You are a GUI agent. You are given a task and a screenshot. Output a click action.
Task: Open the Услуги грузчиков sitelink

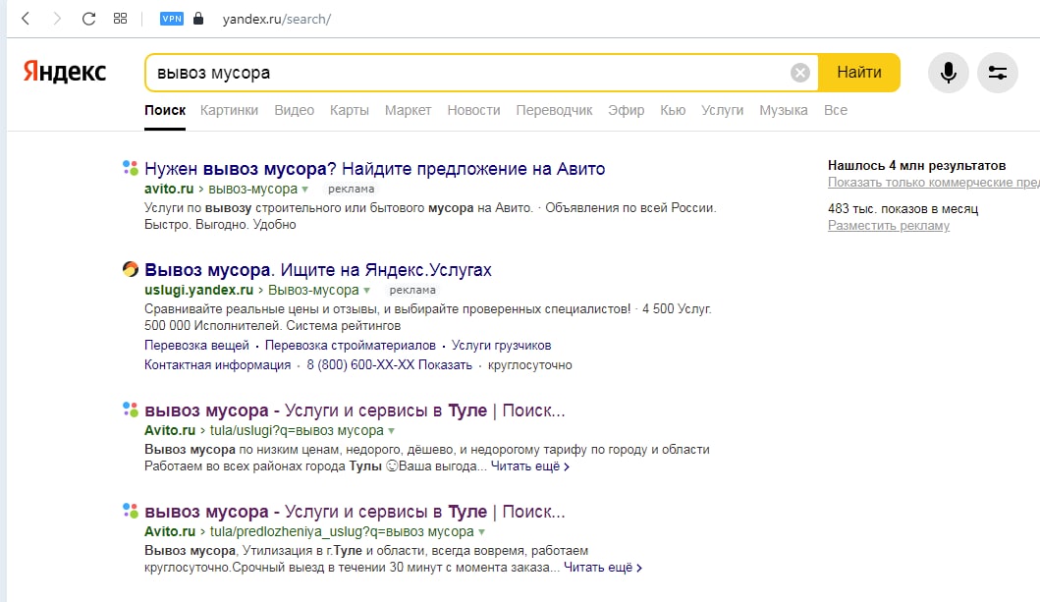pos(502,346)
